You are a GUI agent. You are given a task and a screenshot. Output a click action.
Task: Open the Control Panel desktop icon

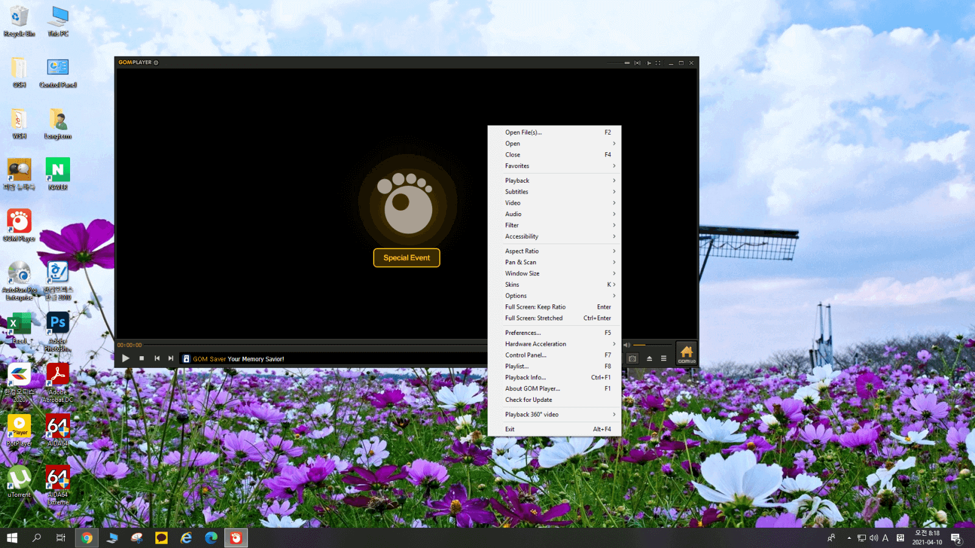pos(58,72)
